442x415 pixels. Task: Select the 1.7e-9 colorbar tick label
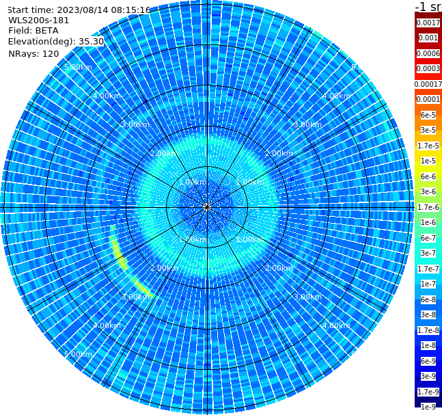[428, 392]
